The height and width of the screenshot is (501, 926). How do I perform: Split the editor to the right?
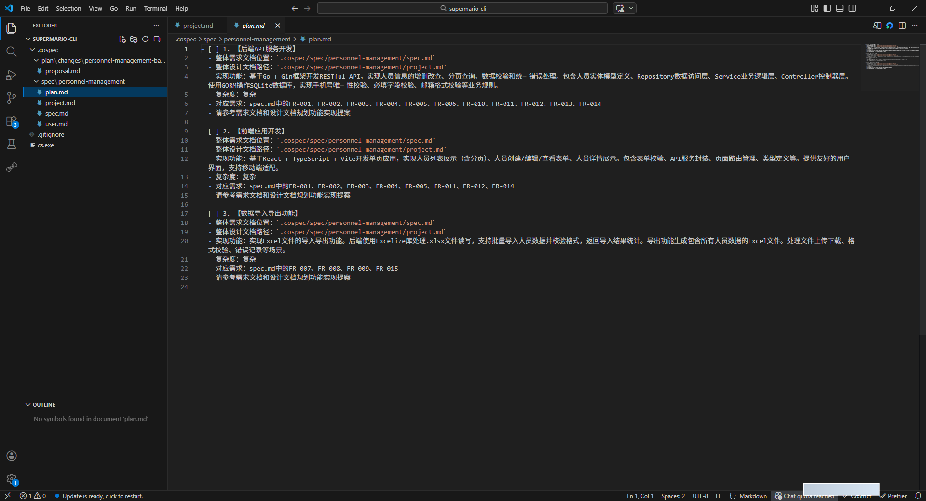pyautogui.click(x=902, y=26)
